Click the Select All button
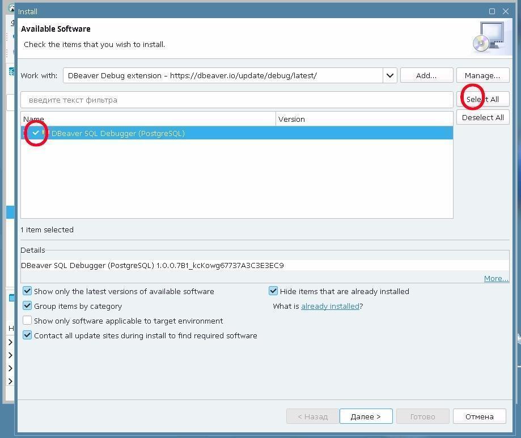Screen dimensions: 521x438 click(x=482, y=99)
